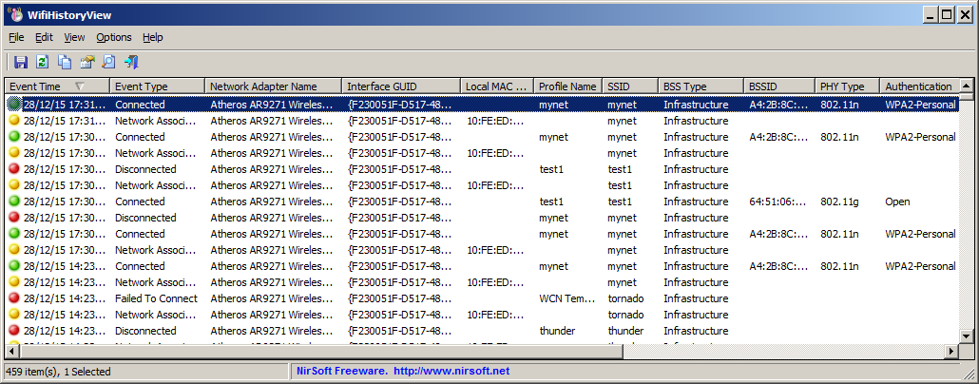979x384 pixels.
Task: Click the green Refresh toolbar icon
Action: click(43, 62)
